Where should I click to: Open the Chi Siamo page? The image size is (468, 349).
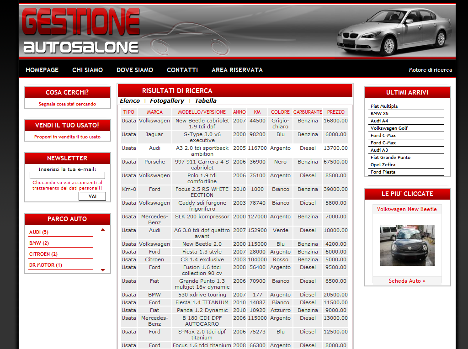[x=87, y=70]
